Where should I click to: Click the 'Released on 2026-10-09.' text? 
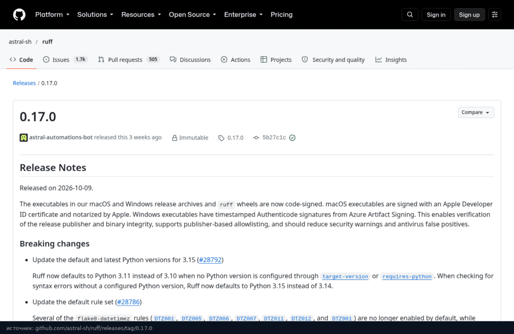coord(56,188)
